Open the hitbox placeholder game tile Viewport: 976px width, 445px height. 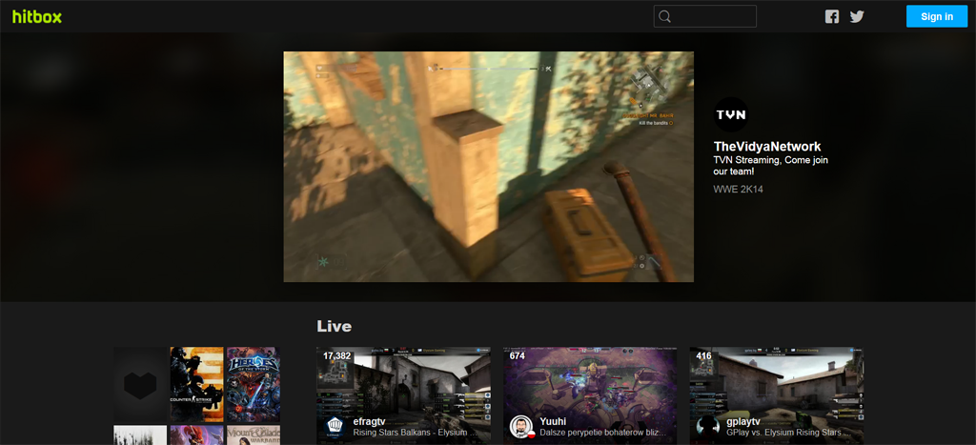(140, 385)
